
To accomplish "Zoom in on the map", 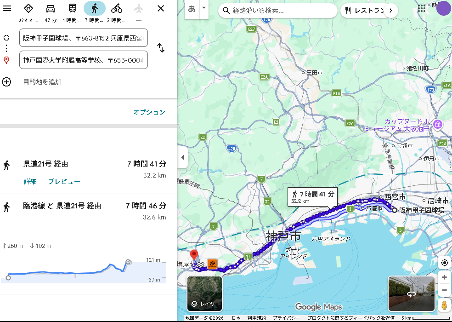I will coord(444,277).
